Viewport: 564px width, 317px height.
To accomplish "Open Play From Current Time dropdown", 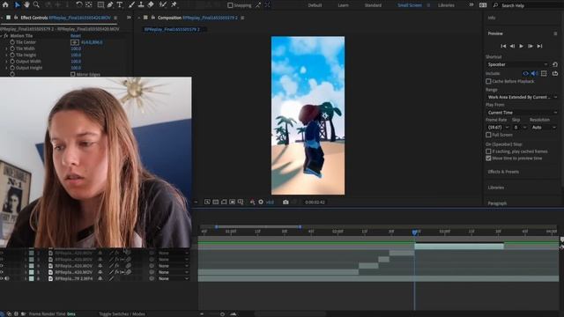I will coord(522,113).
